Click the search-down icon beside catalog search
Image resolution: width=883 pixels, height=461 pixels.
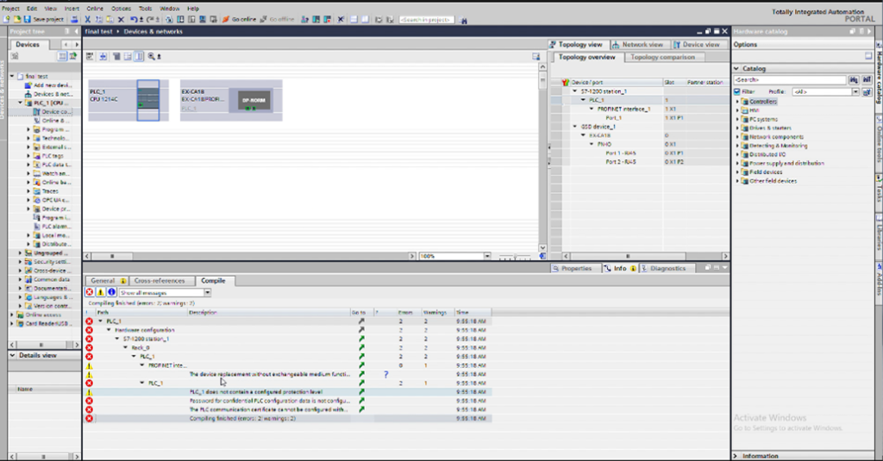click(854, 80)
